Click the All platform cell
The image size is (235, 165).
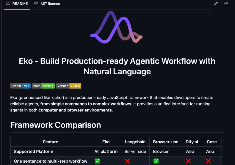(106, 152)
